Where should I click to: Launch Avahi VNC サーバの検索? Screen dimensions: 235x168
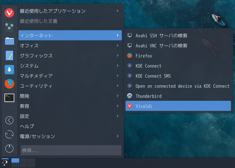pos(178,45)
